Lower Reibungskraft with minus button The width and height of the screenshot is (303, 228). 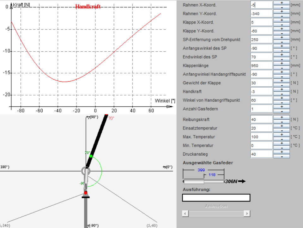[x=281, y=122]
